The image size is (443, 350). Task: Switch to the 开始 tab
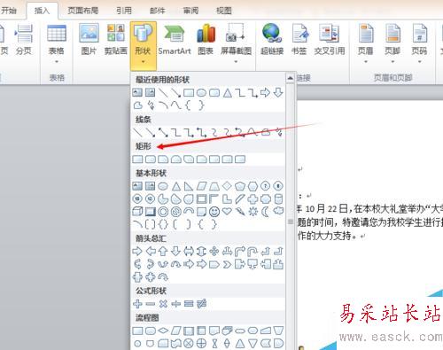pos(8,11)
